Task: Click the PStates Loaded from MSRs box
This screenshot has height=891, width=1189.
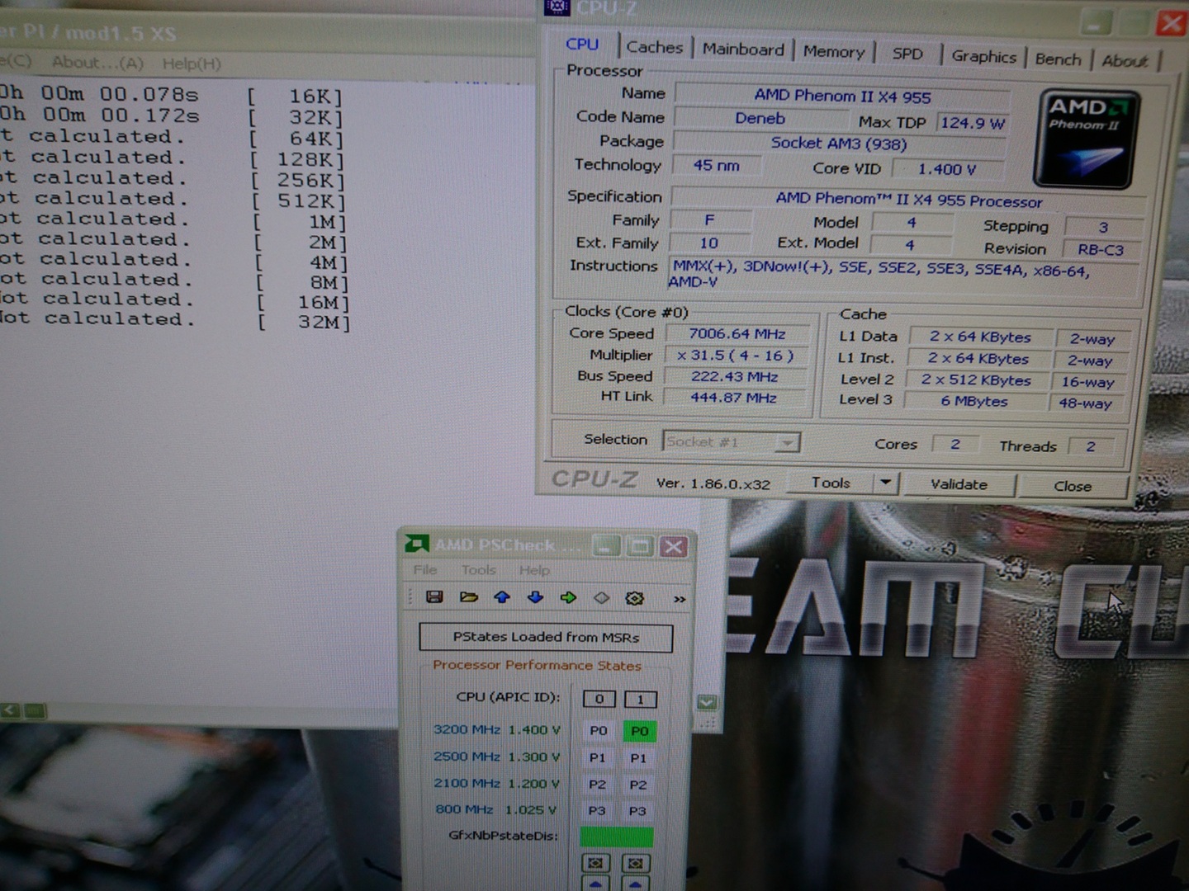Action: (x=546, y=637)
